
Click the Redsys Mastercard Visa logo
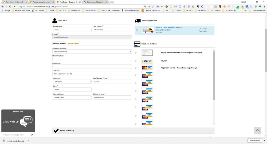pyautogui.click(x=147, y=68)
